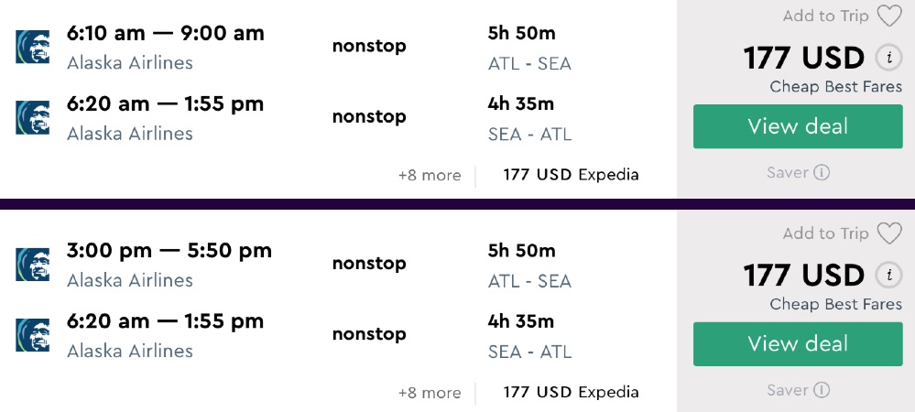Click the heart icon on first flight card

pyautogui.click(x=888, y=16)
